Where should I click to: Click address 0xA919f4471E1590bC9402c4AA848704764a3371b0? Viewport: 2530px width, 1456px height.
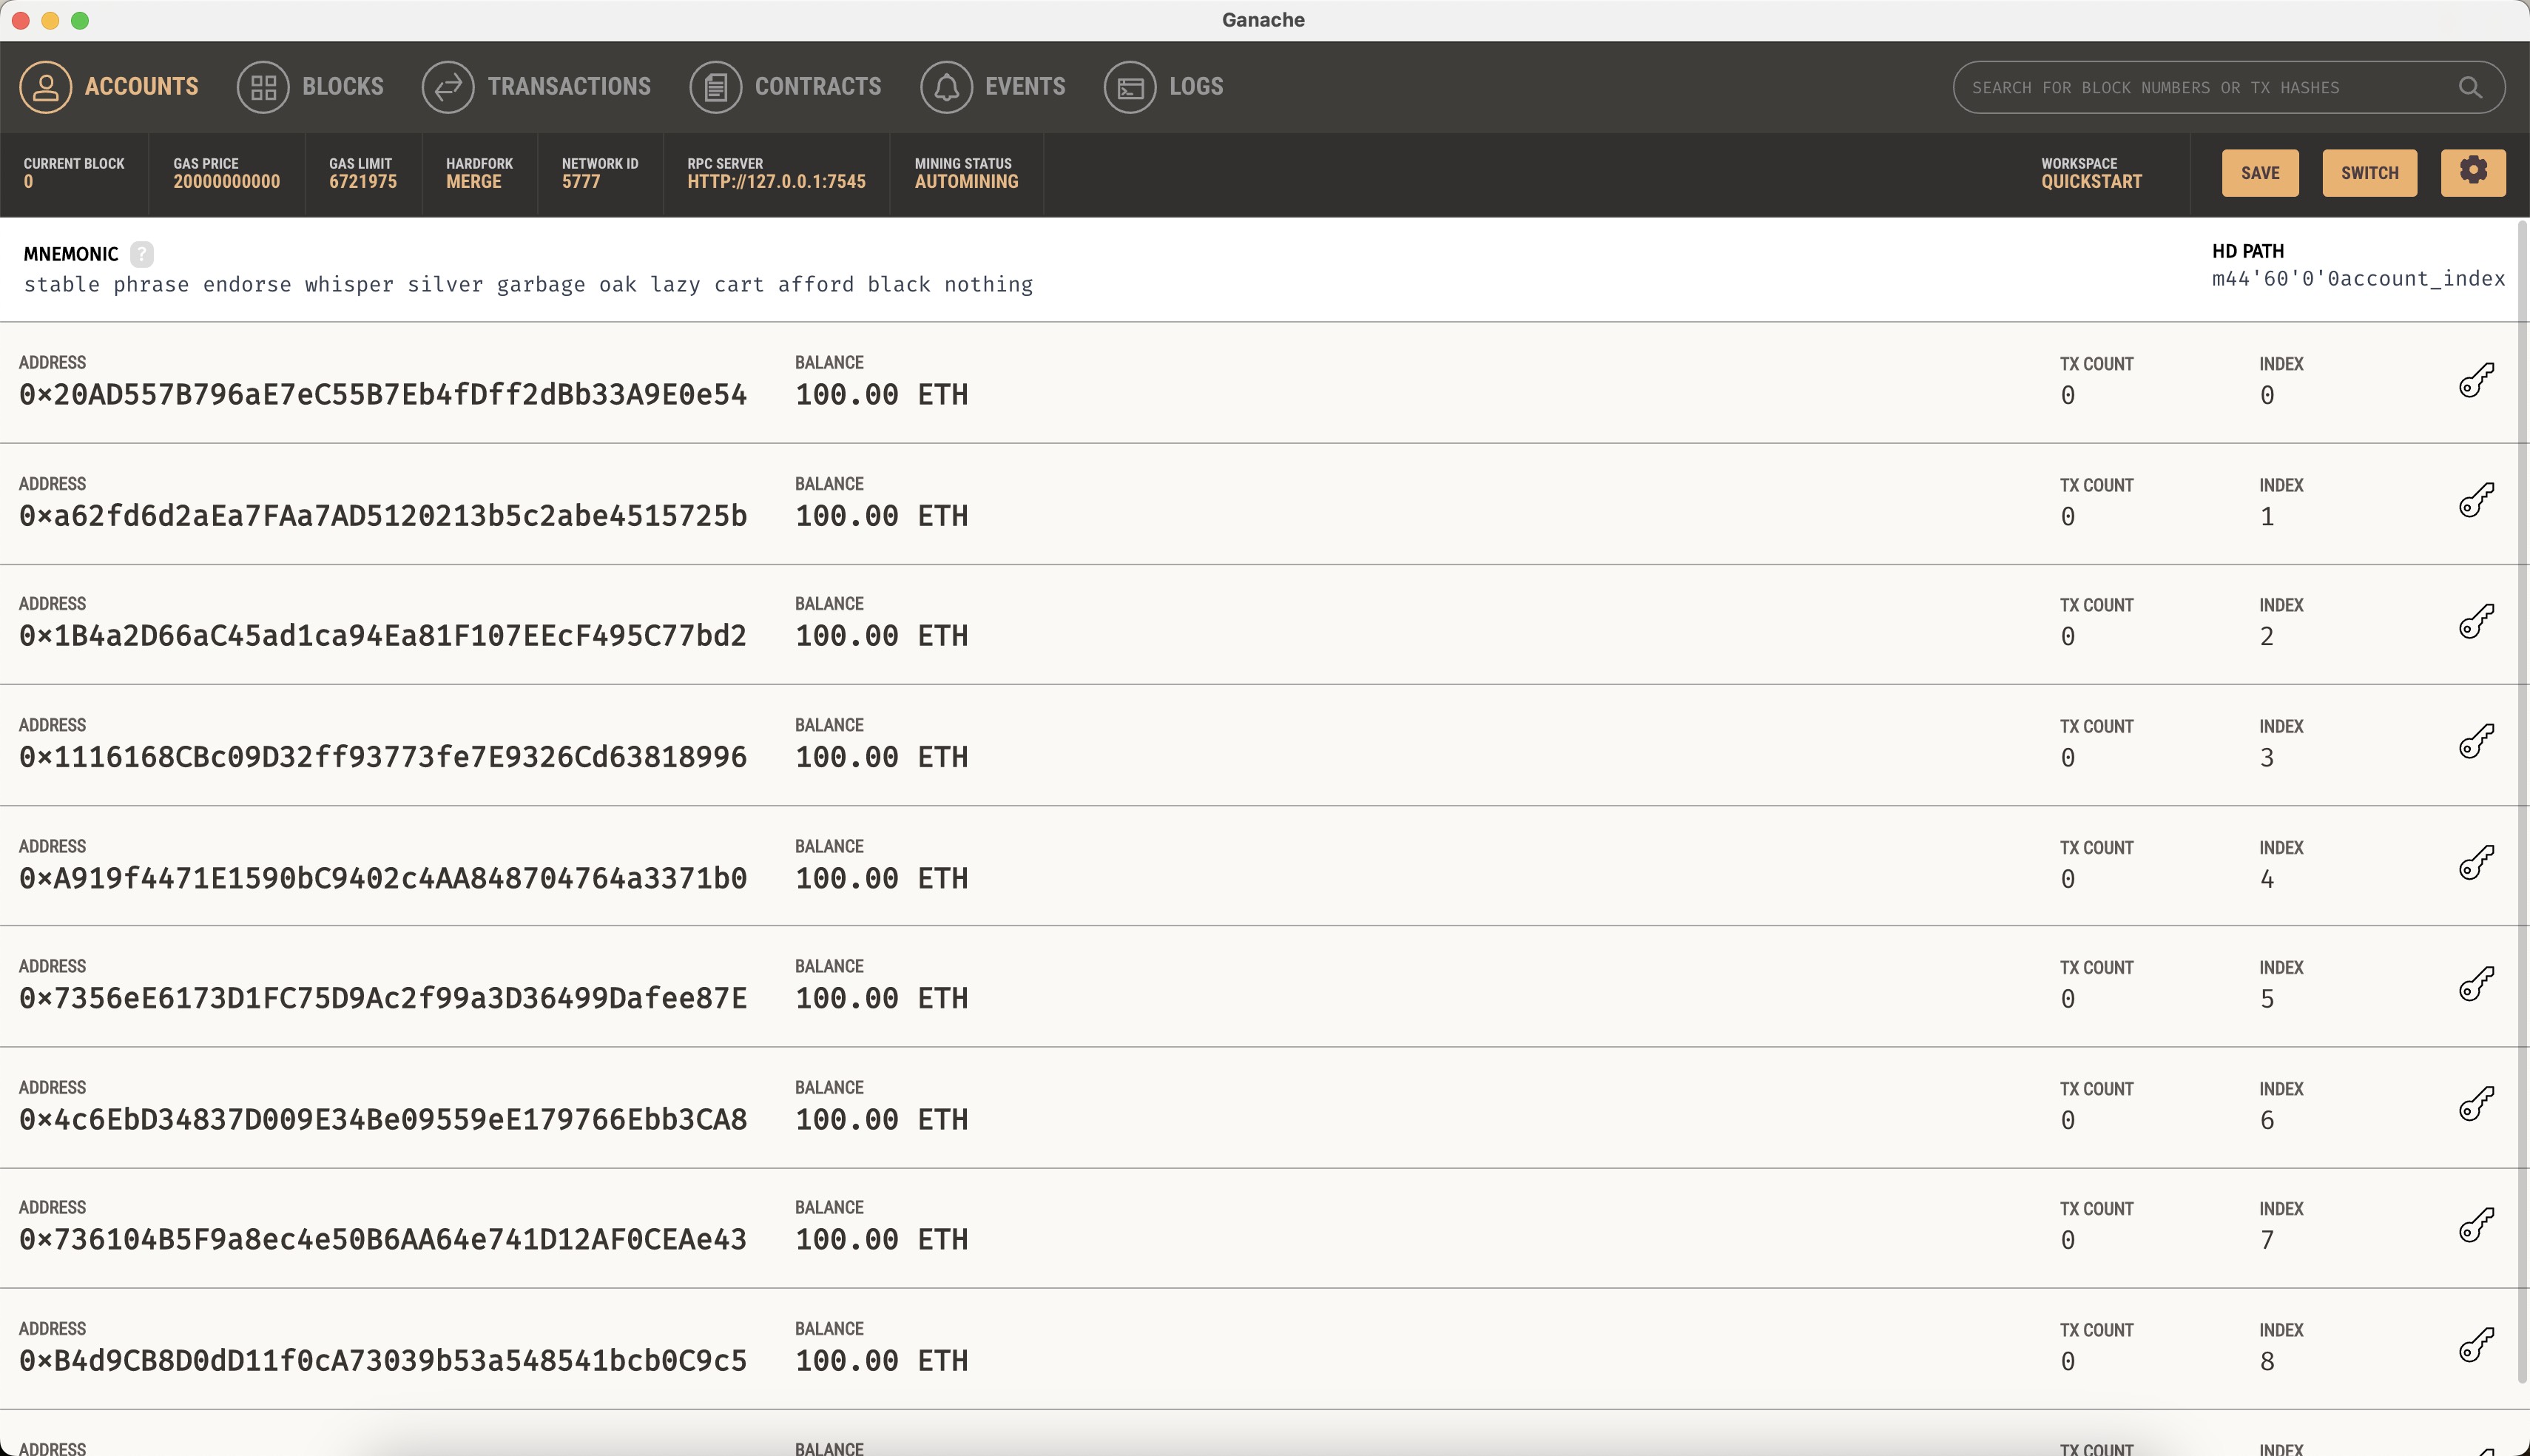pos(383,878)
